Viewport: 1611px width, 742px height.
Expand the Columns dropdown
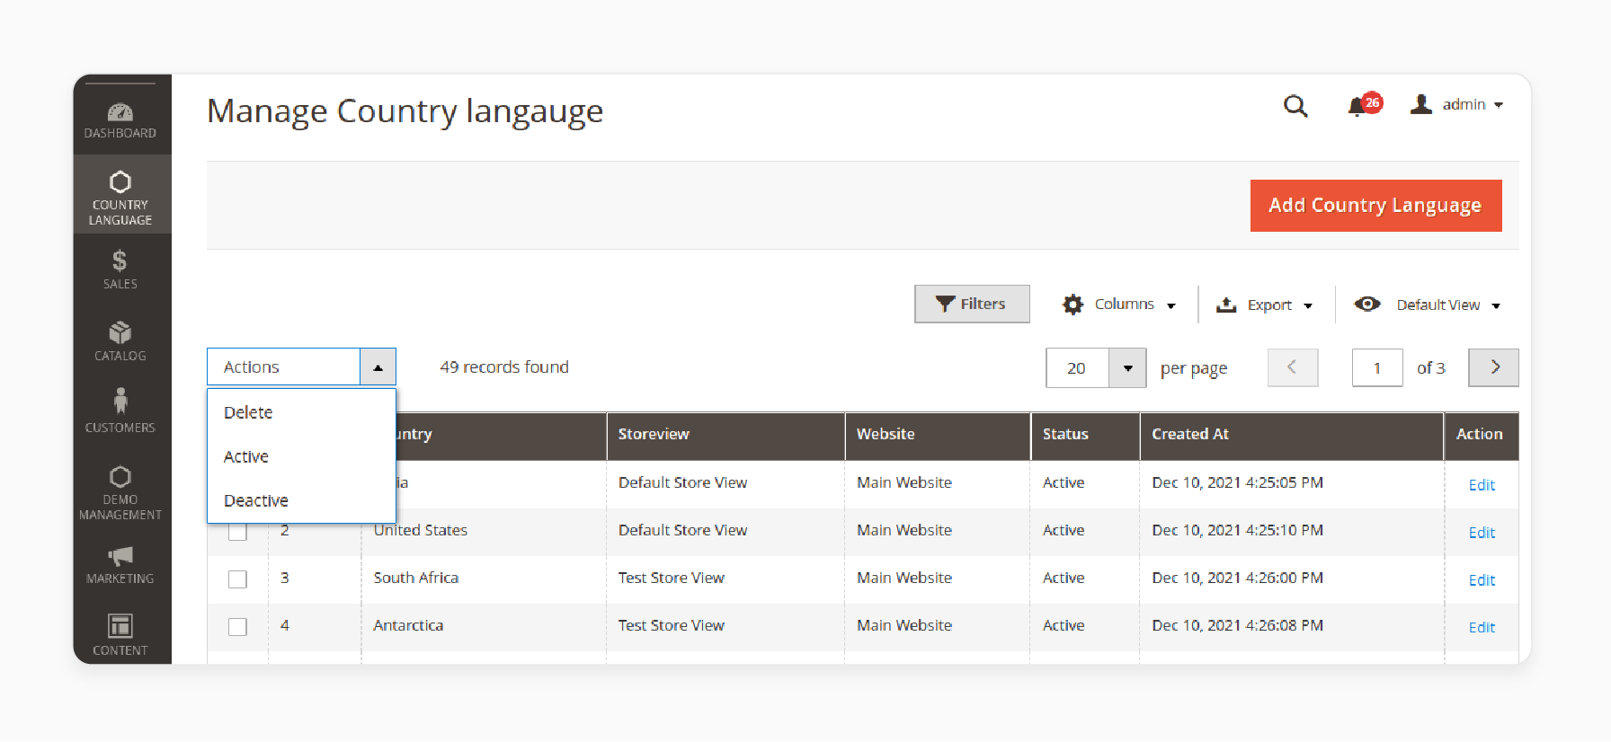1170,305
